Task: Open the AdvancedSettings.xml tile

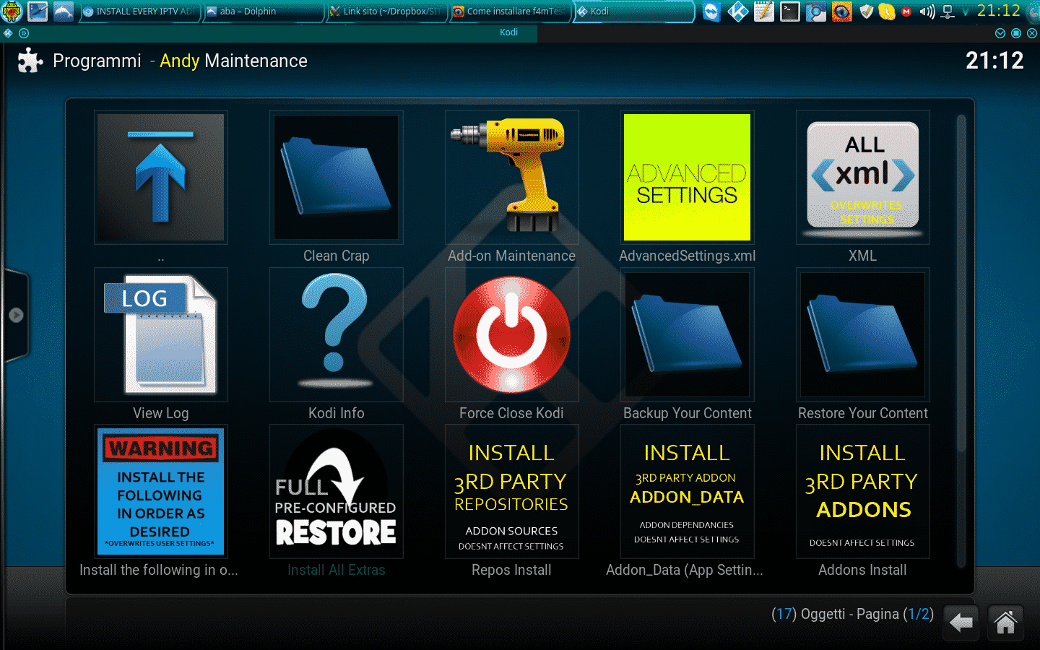Action: (688, 177)
